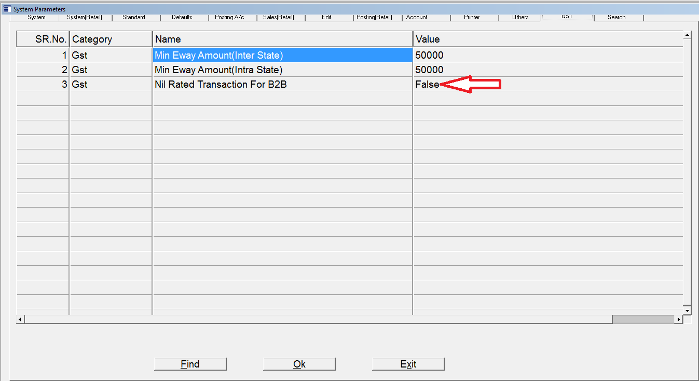Click the Category column header

(x=111, y=39)
